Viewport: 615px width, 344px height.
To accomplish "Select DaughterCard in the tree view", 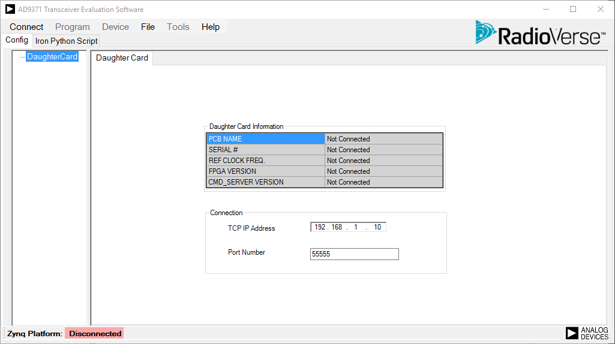I will coord(52,57).
